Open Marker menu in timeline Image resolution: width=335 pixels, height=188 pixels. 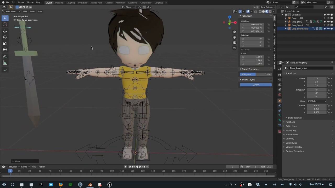click(x=42, y=167)
